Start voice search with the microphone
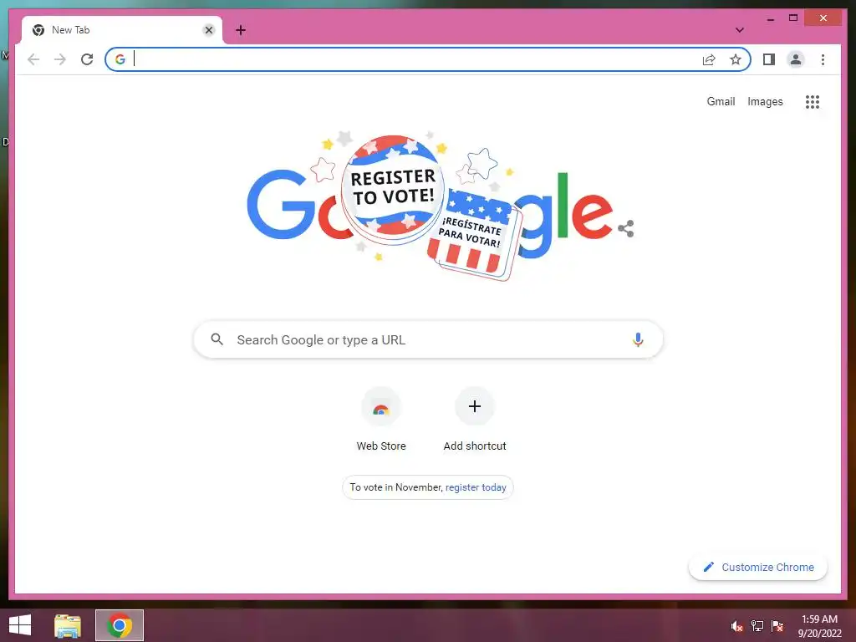Screen dimensions: 856x642 (x=638, y=339)
